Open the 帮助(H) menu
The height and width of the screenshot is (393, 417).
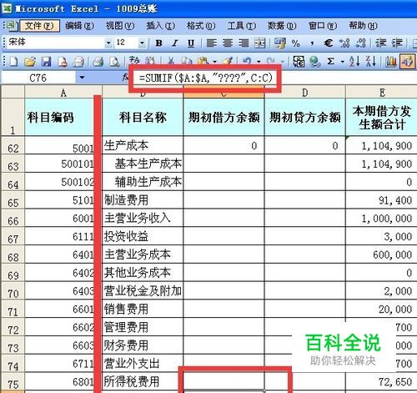363,26
